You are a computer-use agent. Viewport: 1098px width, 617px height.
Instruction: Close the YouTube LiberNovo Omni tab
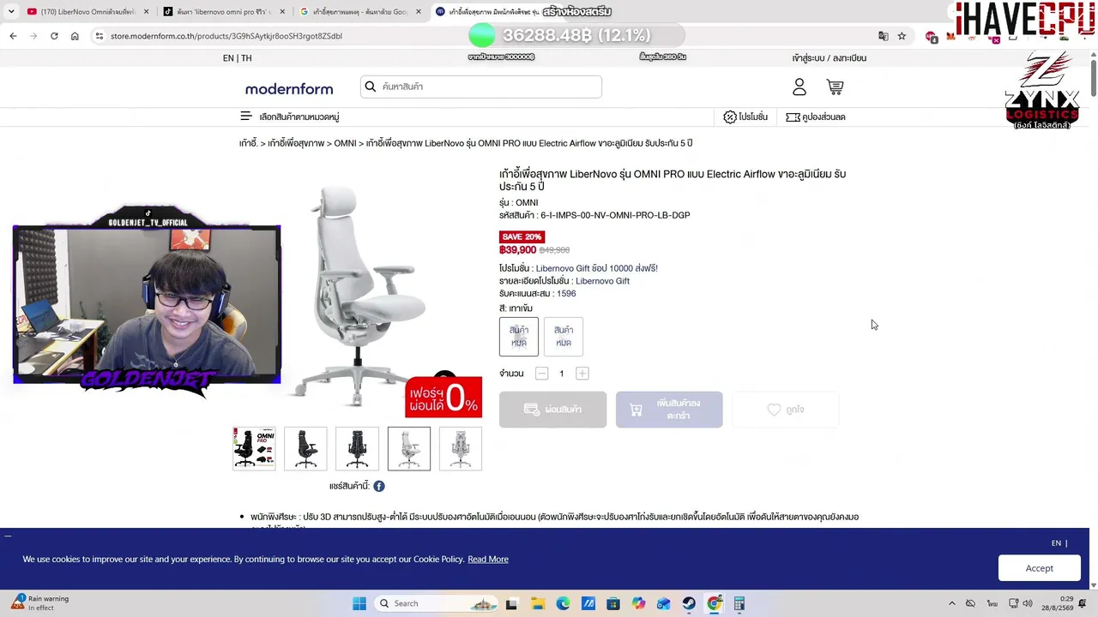click(x=146, y=12)
